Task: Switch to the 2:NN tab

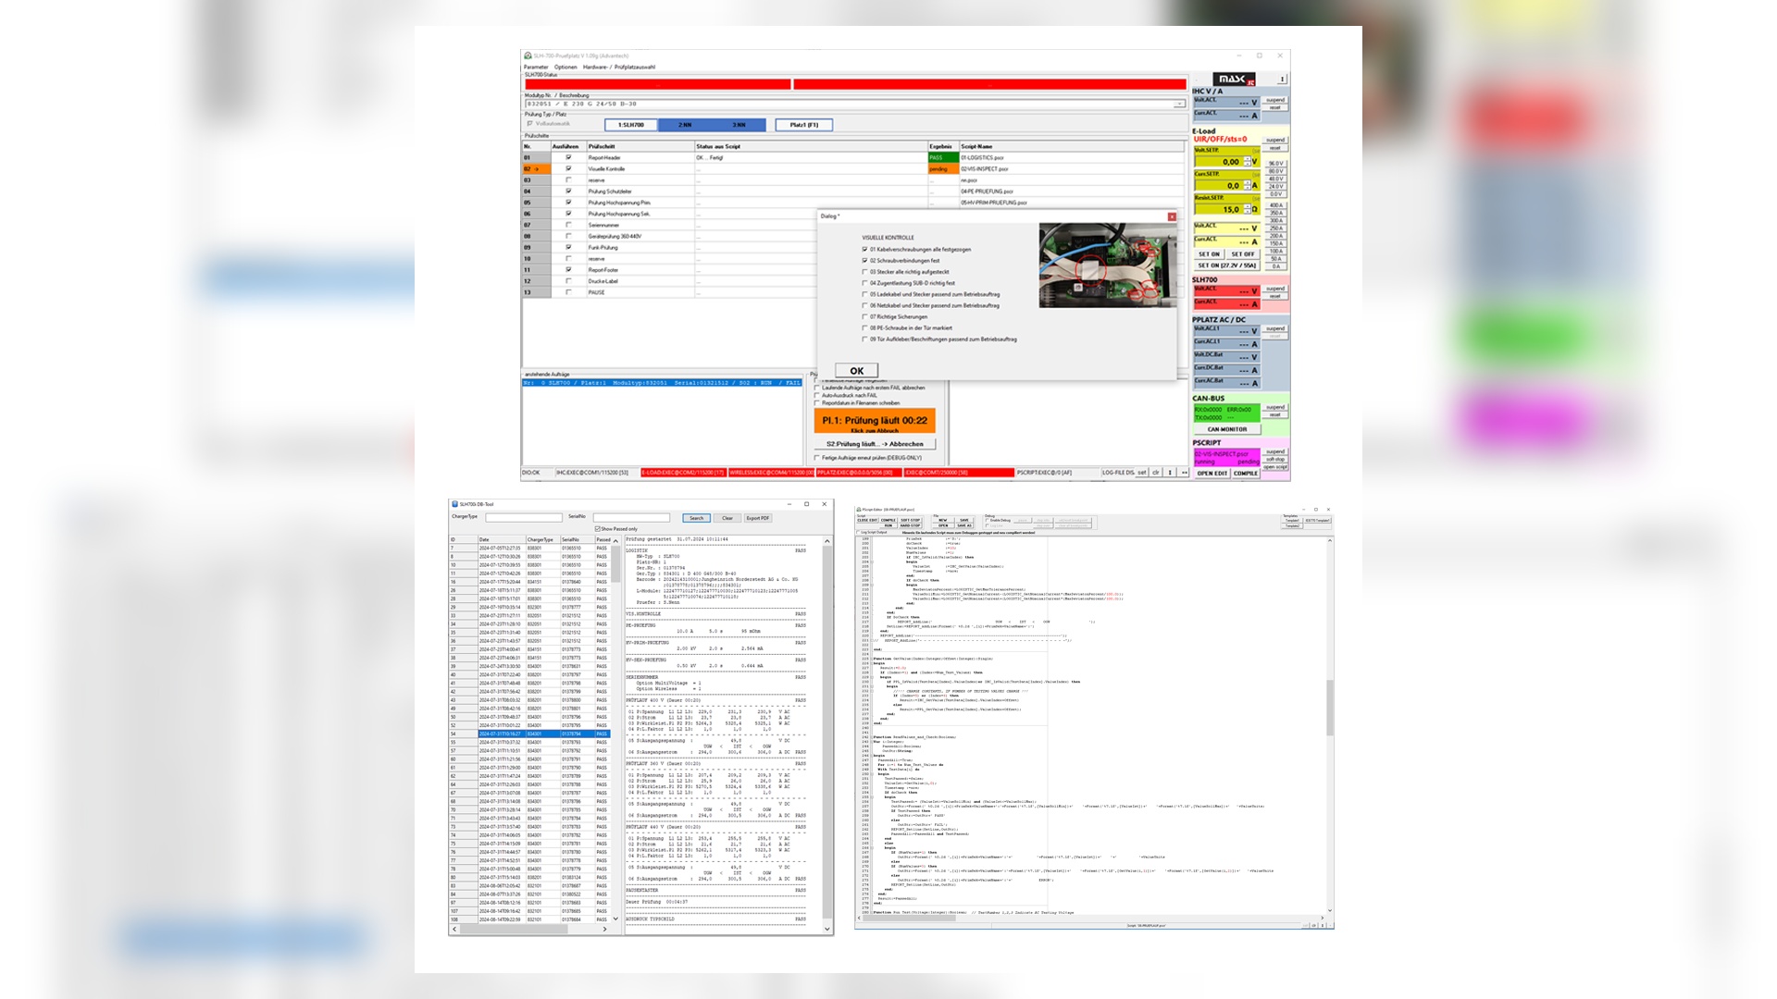Action: click(x=687, y=125)
